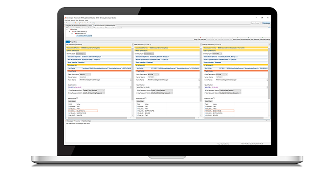Open the Edit menu

(x=69, y=20)
